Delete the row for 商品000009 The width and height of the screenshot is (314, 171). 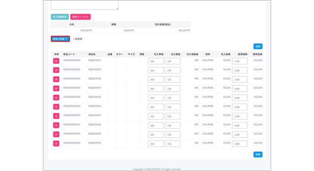pos(56,135)
